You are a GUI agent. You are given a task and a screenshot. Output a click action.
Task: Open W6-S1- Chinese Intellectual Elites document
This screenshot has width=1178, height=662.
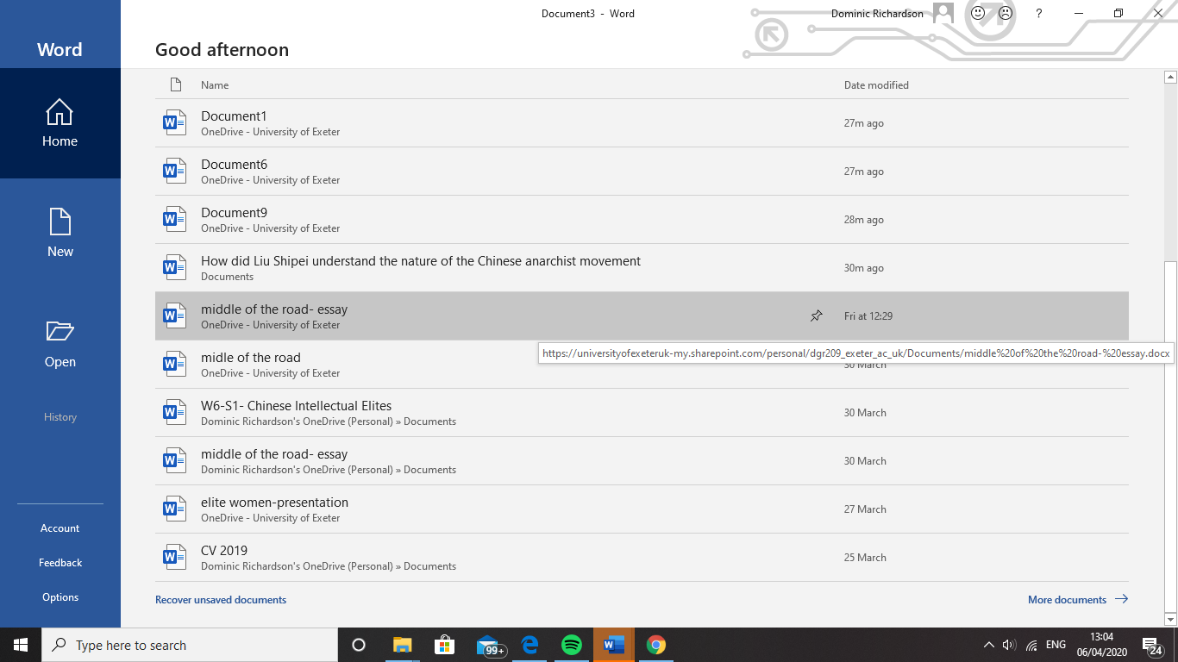pyautogui.click(x=642, y=413)
